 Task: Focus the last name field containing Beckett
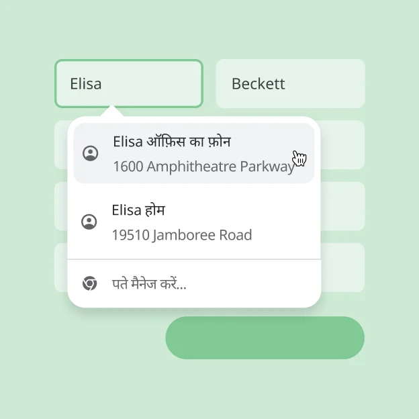pos(290,84)
